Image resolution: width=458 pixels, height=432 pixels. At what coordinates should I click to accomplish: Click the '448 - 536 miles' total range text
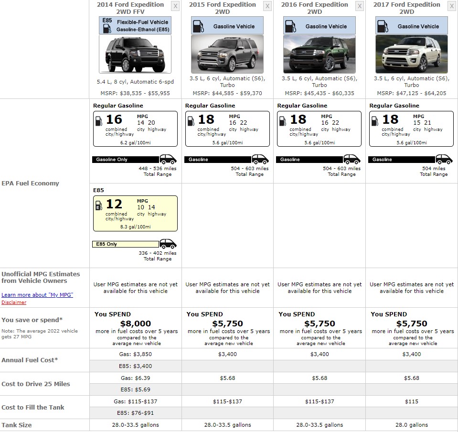click(158, 169)
